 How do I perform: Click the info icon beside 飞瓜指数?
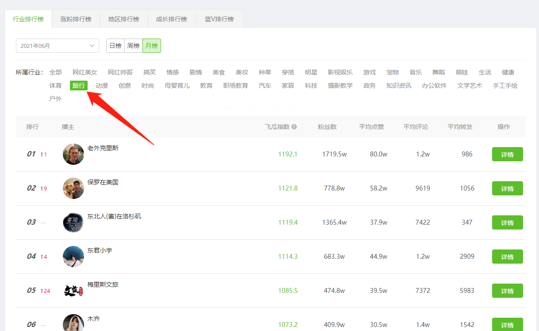[x=294, y=127]
